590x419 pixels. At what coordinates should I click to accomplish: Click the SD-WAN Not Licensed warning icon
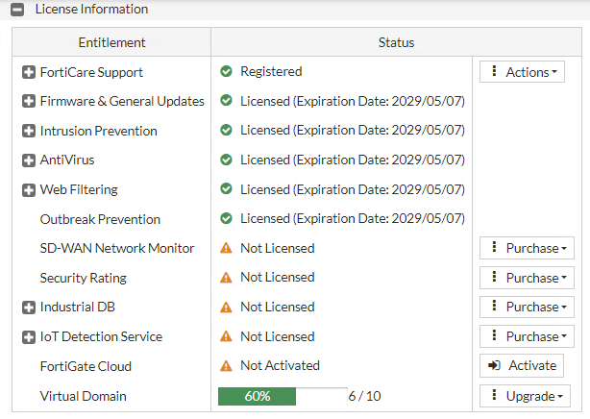[226, 248]
